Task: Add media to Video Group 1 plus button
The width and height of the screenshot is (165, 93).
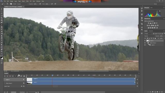Action: point(137,83)
